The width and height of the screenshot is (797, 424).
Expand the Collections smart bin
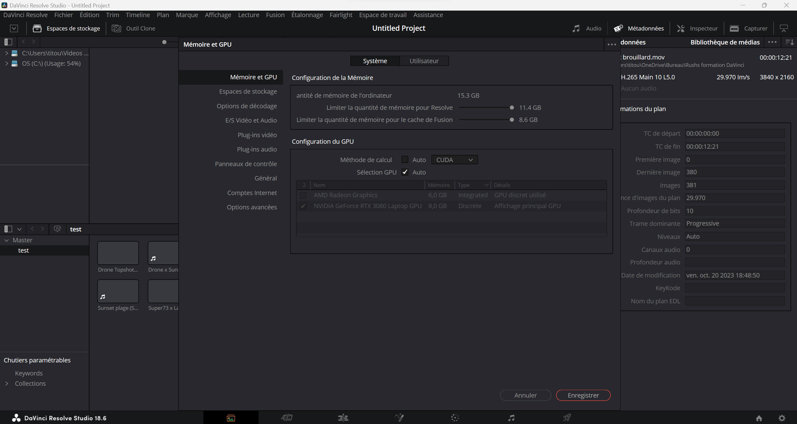pyautogui.click(x=7, y=384)
